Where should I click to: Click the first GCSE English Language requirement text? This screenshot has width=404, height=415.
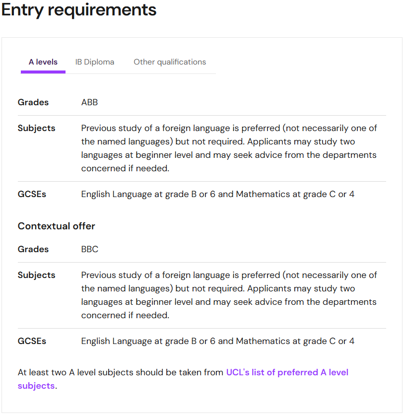(218, 194)
